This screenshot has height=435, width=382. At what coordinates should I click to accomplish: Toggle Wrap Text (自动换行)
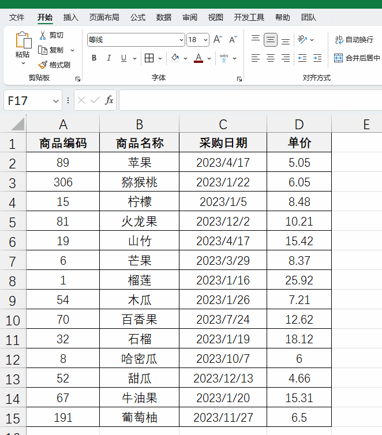pos(354,40)
